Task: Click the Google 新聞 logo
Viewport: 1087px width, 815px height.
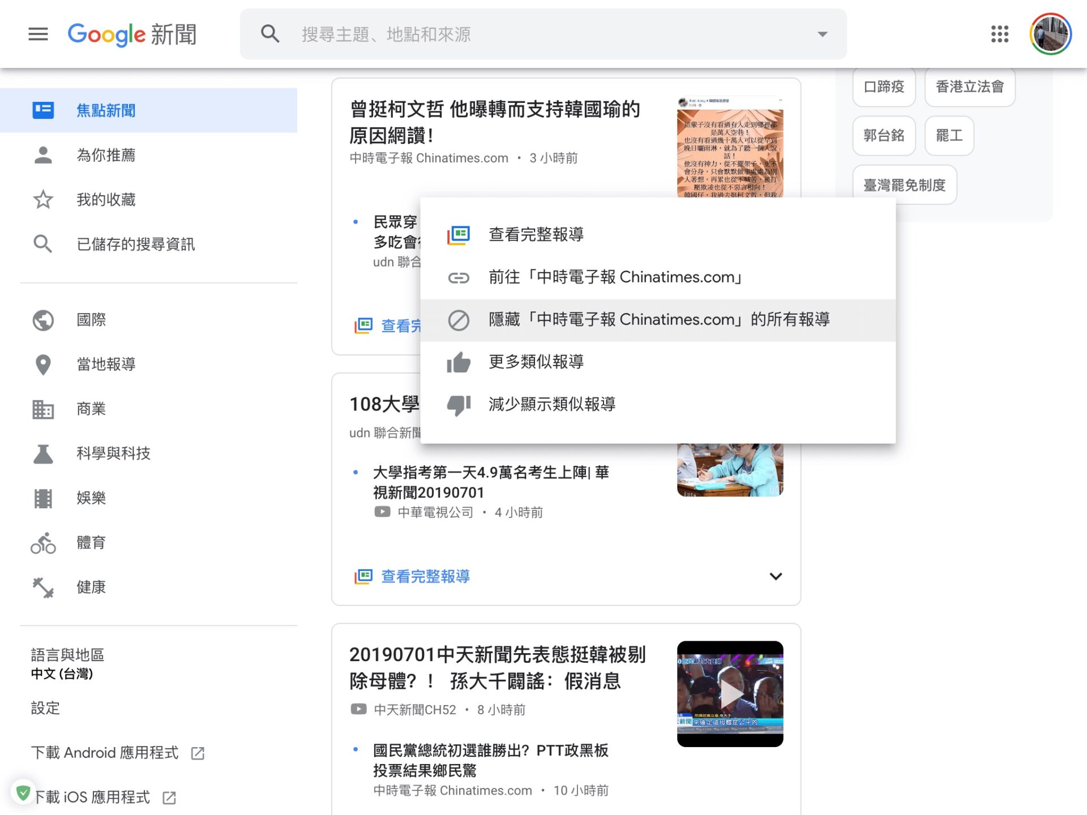Action: pos(132,34)
